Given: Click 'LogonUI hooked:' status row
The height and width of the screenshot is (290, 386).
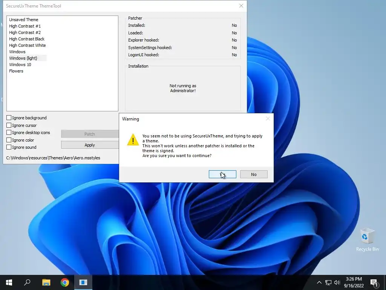Looking at the screenshot, I should tap(182, 55).
